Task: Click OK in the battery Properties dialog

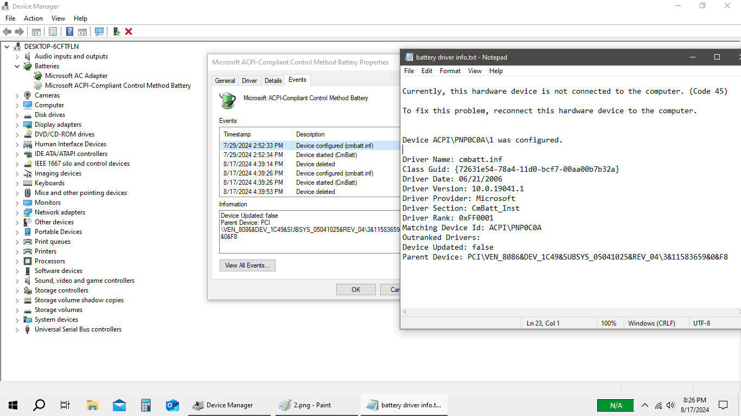Action: (356, 290)
